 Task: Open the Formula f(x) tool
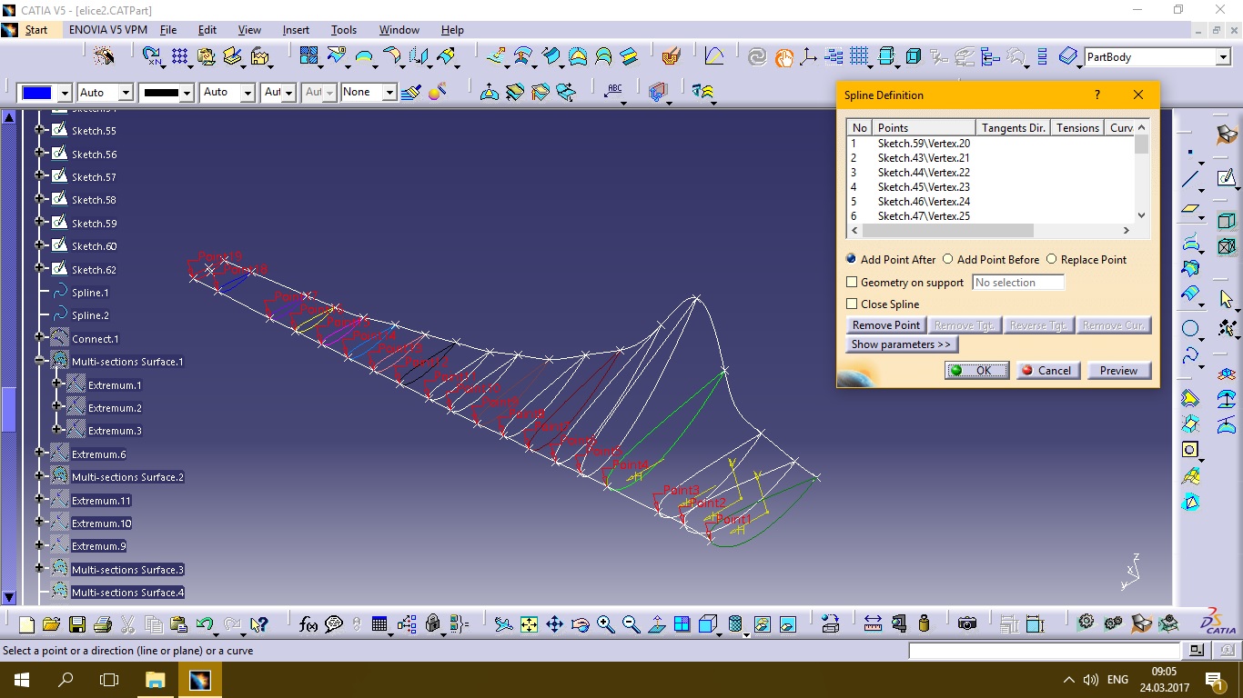tap(308, 624)
